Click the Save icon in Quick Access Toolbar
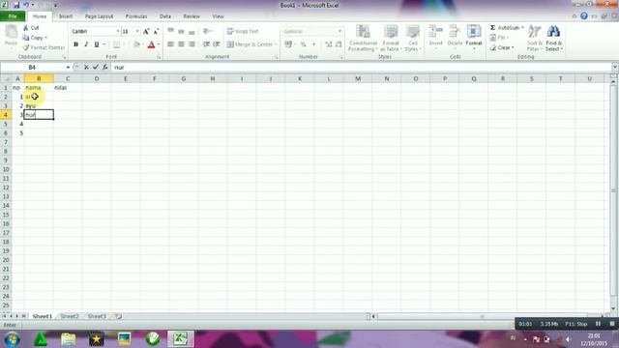This screenshot has height=348, width=619. point(16,5)
